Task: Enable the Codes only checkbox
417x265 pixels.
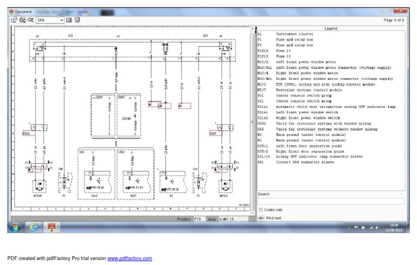Action: (x=261, y=210)
